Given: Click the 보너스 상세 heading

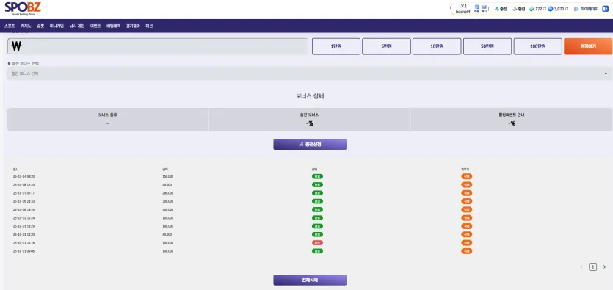Looking at the screenshot, I should pos(310,96).
